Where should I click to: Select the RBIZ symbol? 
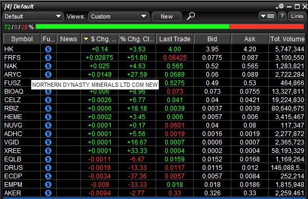[x=12, y=108]
